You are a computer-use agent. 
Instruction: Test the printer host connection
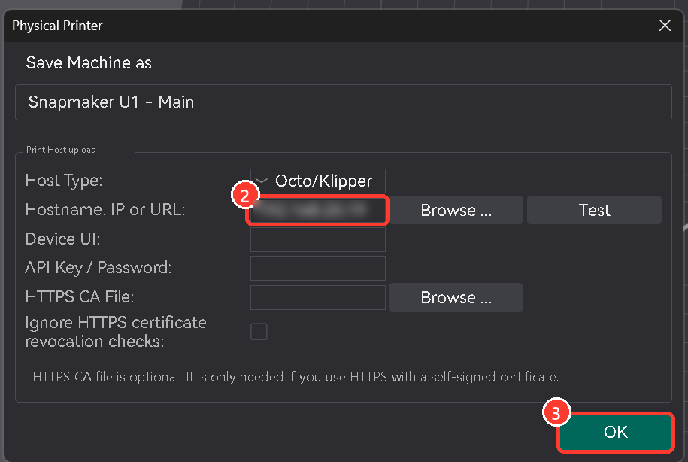594,211
